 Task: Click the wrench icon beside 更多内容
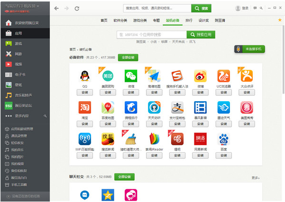(x=45, y=116)
